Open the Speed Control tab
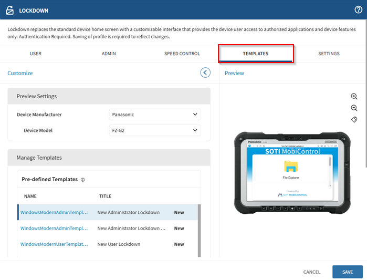 pyautogui.click(x=182, y=54)
